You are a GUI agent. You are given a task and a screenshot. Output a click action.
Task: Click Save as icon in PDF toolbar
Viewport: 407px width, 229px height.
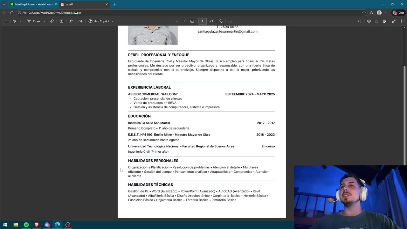tap(384, 21)
